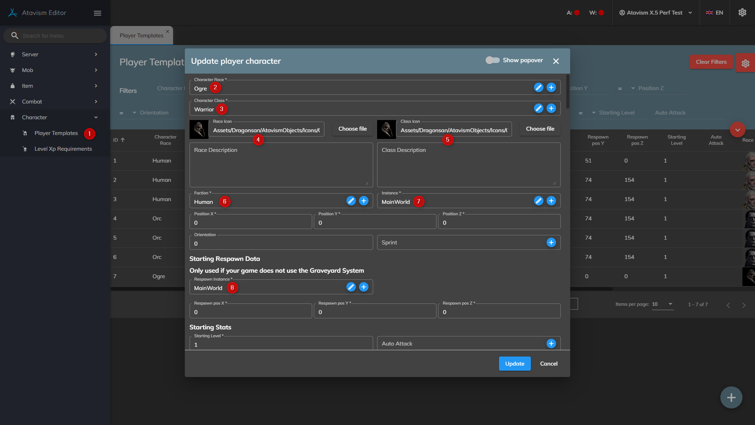Click plus icon in Sprint field

[551, 242]
